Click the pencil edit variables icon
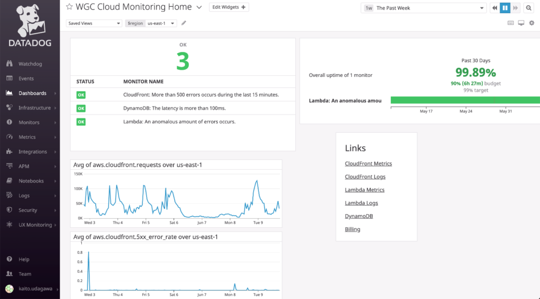Image resolution: width=540 pixels, height=299 pixels. coord(184,23)
